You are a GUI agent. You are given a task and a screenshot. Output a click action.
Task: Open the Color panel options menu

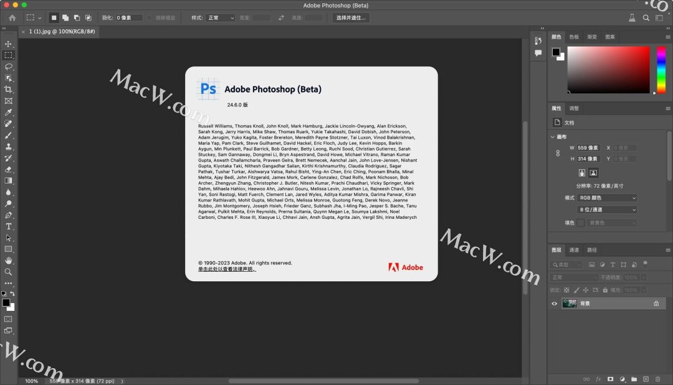[x=668, y=37]
